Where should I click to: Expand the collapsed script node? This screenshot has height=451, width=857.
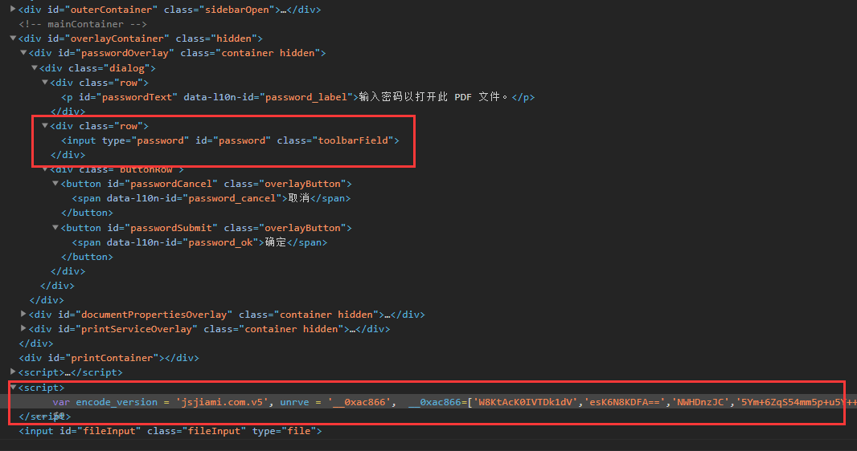point(13,372)
